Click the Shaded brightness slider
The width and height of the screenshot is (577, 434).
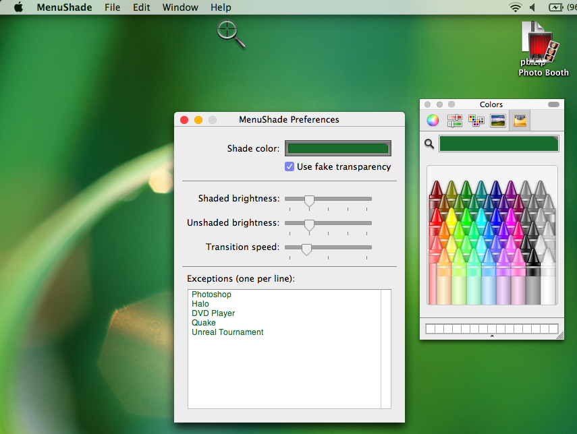328,199
